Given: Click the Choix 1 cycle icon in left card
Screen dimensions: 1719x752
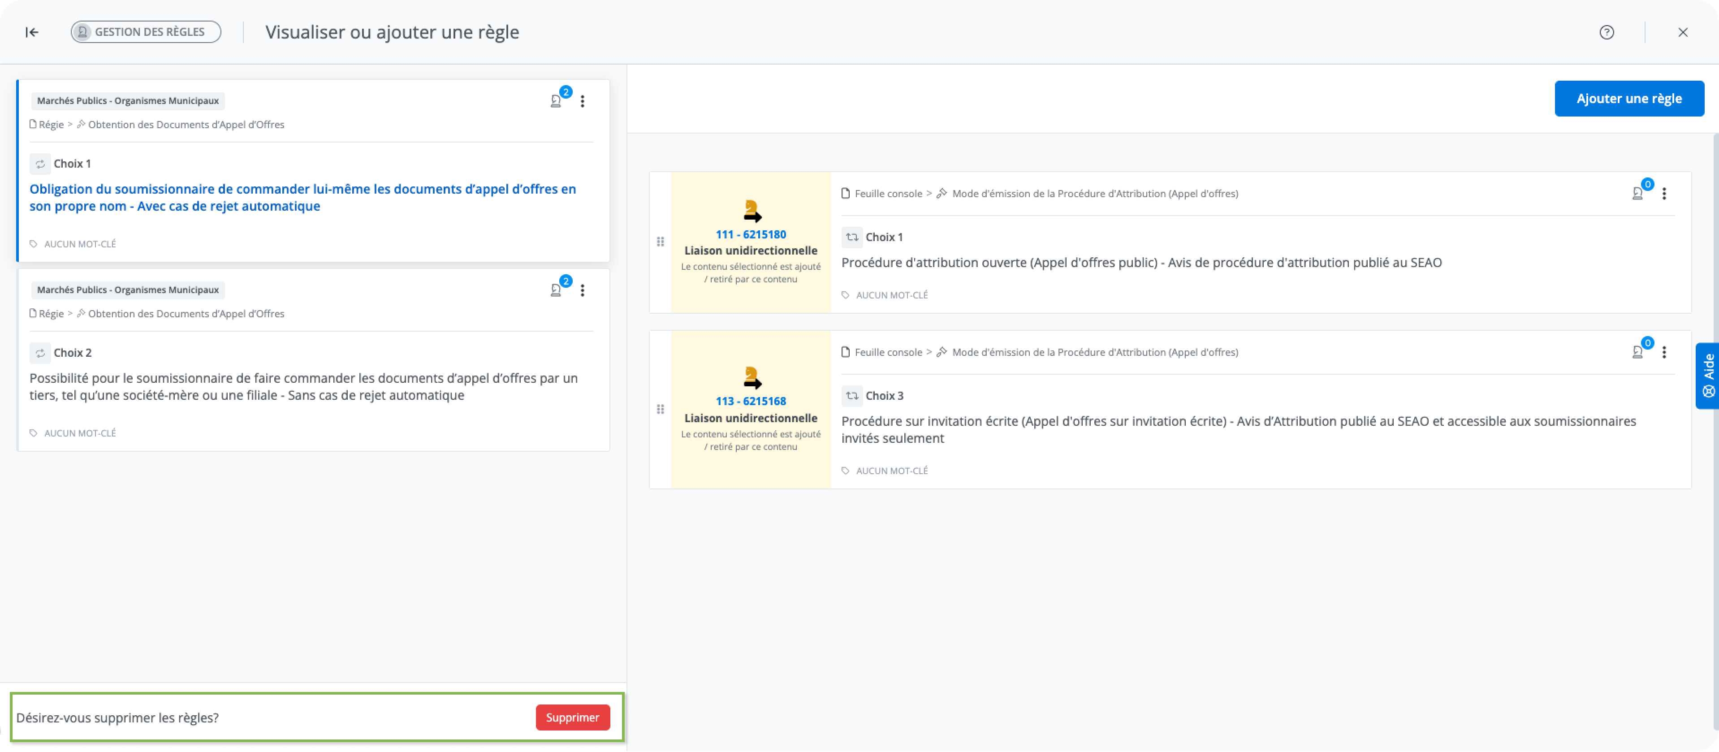Looking at the screenshot, I should point(40,164).
